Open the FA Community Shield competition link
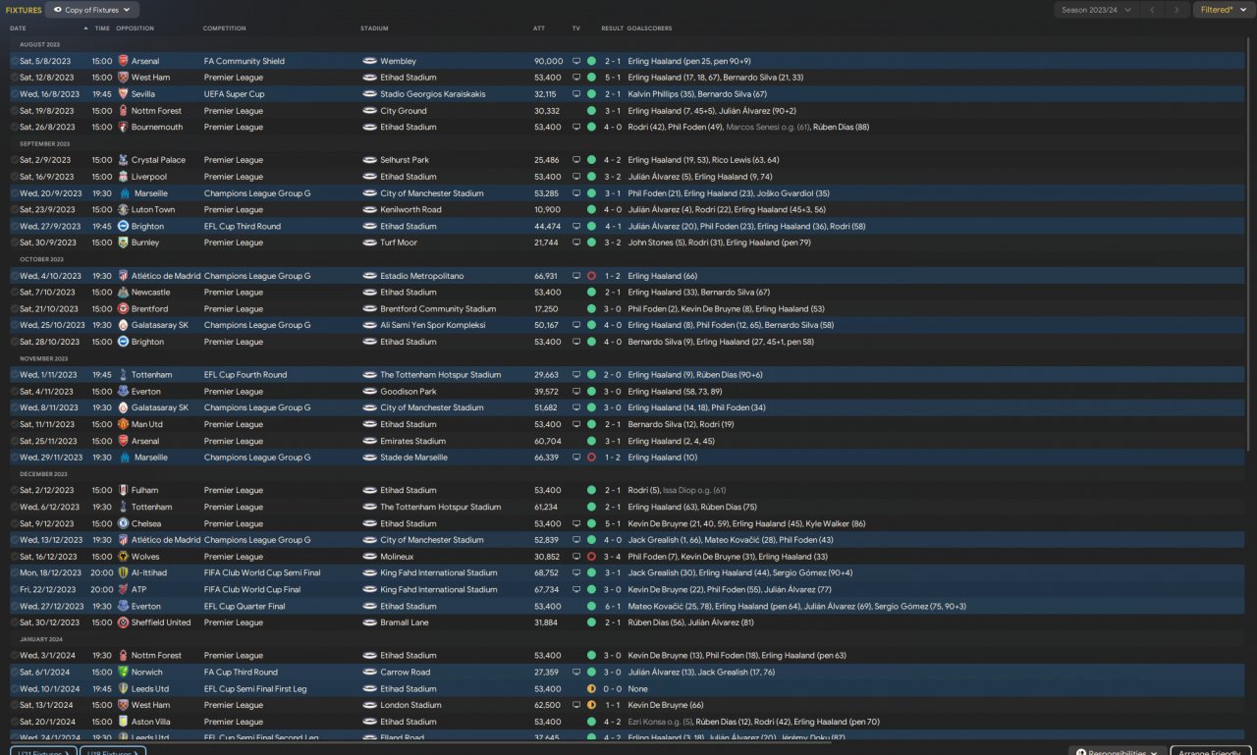This screenshot has width=1257, height=755. [244, 61]
